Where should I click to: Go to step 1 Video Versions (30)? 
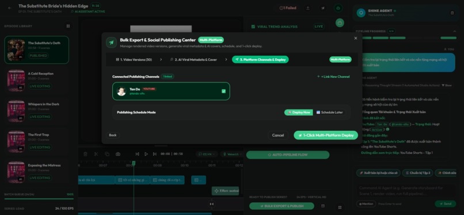[134, 59]
